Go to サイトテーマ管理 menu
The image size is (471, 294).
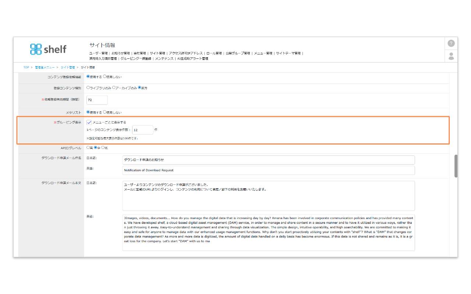pos(288,53)
